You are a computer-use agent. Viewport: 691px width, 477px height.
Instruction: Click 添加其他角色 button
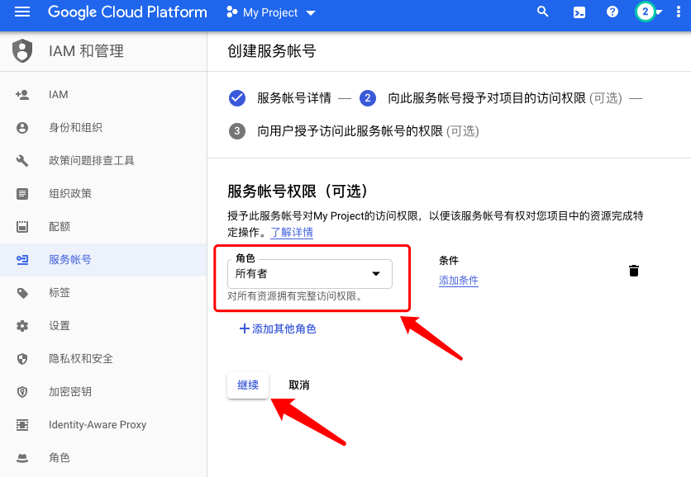278,328
